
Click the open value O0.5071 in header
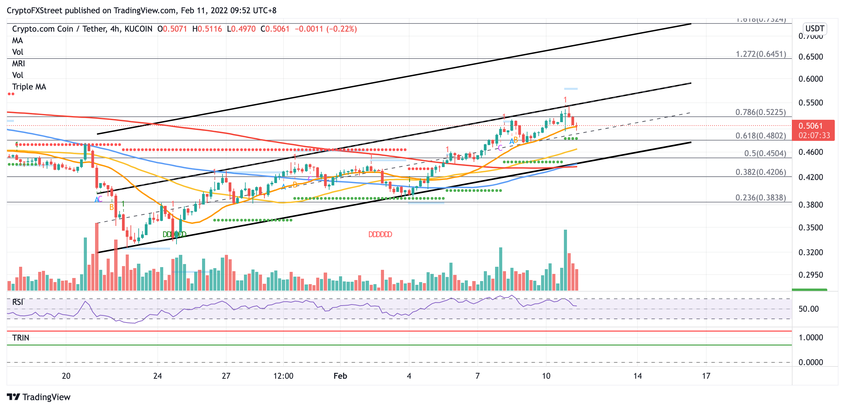172,29
